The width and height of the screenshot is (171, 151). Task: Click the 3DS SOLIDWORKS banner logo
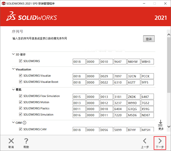point(31,16)
